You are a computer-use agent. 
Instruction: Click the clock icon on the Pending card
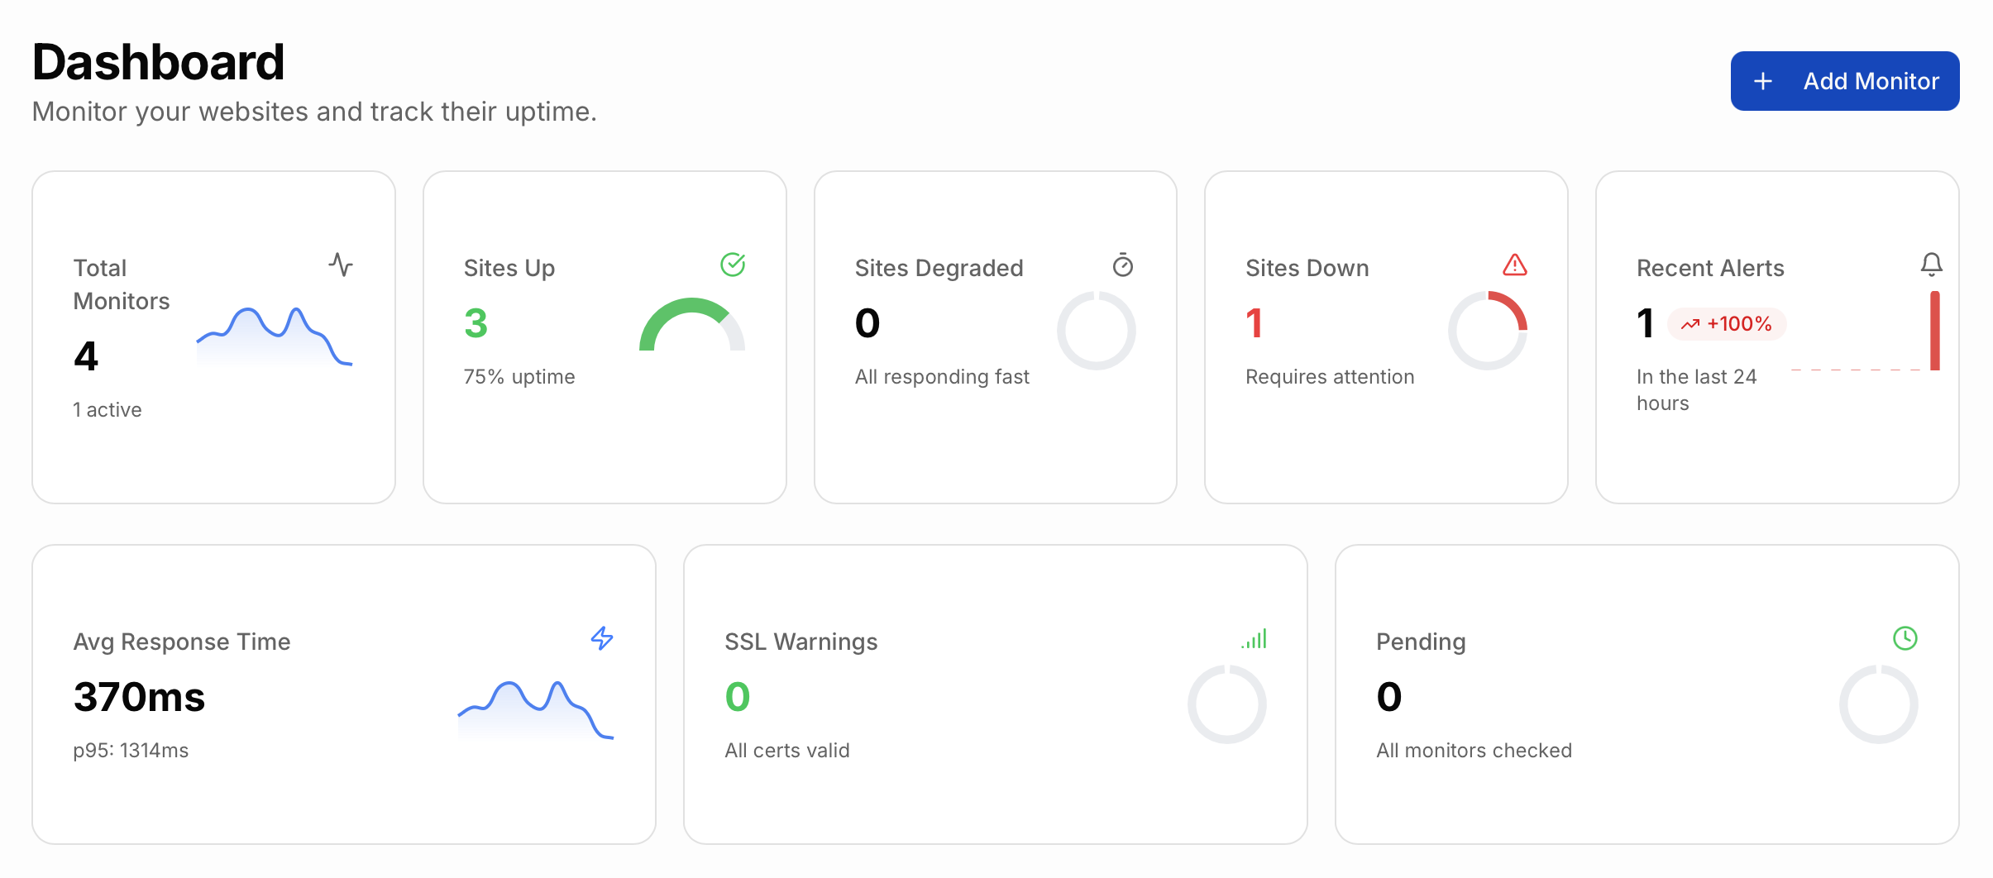pyautogui.click(x=1904, y=638)
